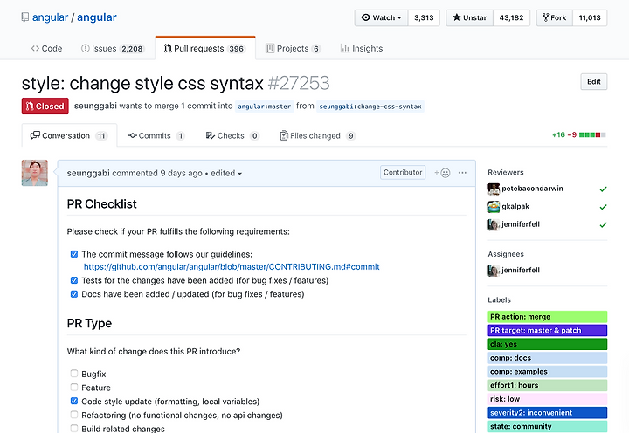Click the add reaction smiley icon
The height and width of the screenshot is (433, 629).
point(442,173)
